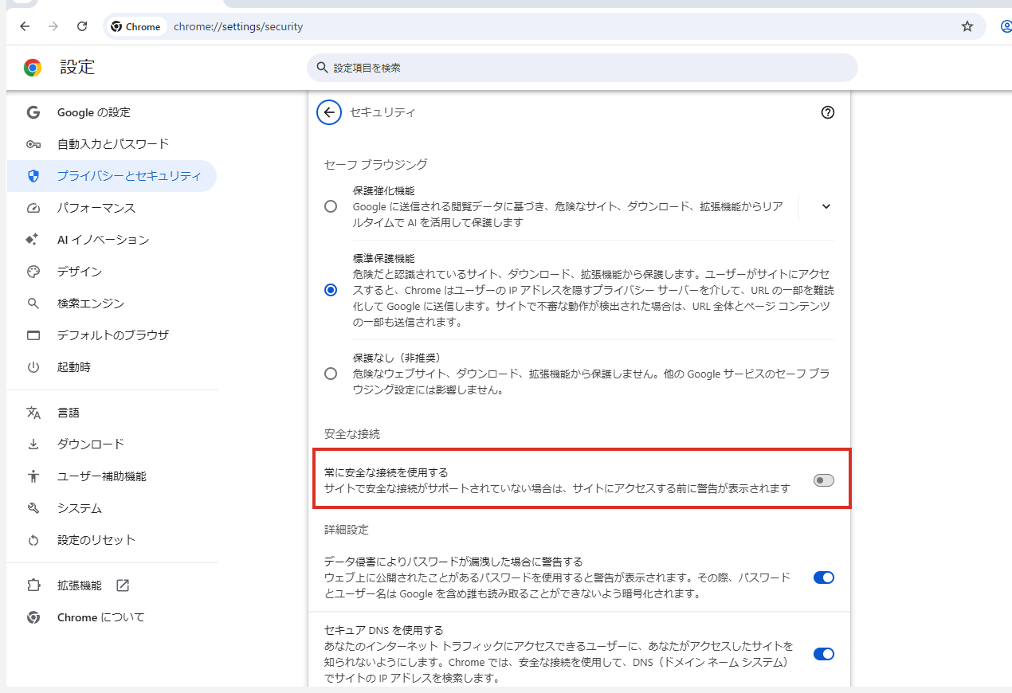Click the Chrome logo beside 設定
Image resolution: width=1012 pixels, height=693 pixels.
tap(33, 68)
